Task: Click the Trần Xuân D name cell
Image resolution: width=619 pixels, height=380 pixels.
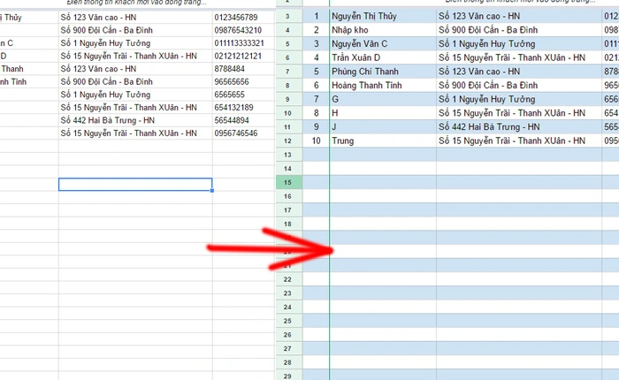Action: [381, 57]
